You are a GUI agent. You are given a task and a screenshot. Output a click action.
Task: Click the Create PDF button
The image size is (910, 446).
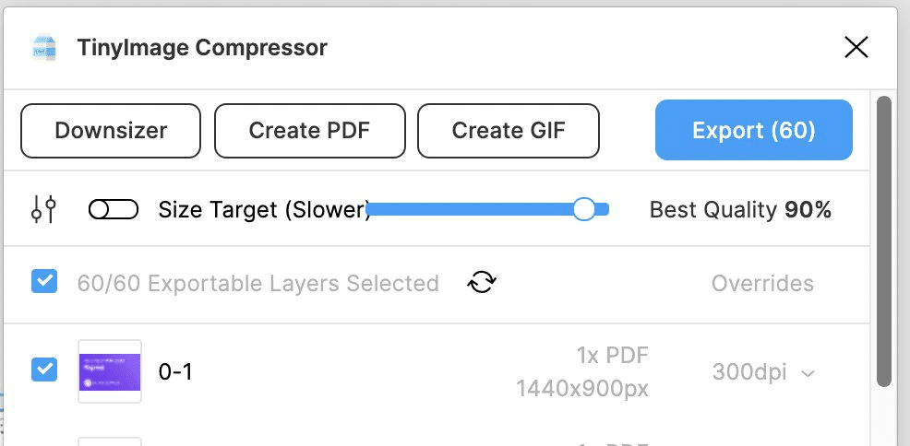pos(309,131)
